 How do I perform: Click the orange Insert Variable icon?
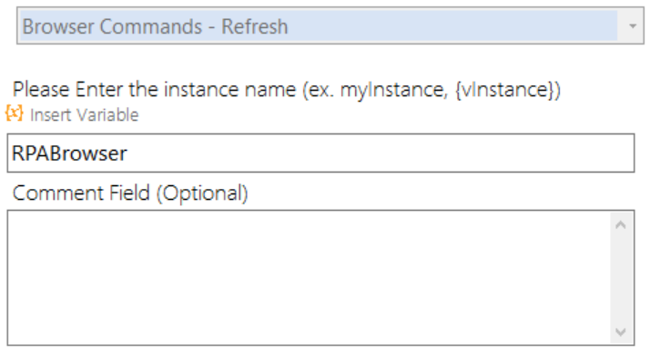tap(14, 113)
